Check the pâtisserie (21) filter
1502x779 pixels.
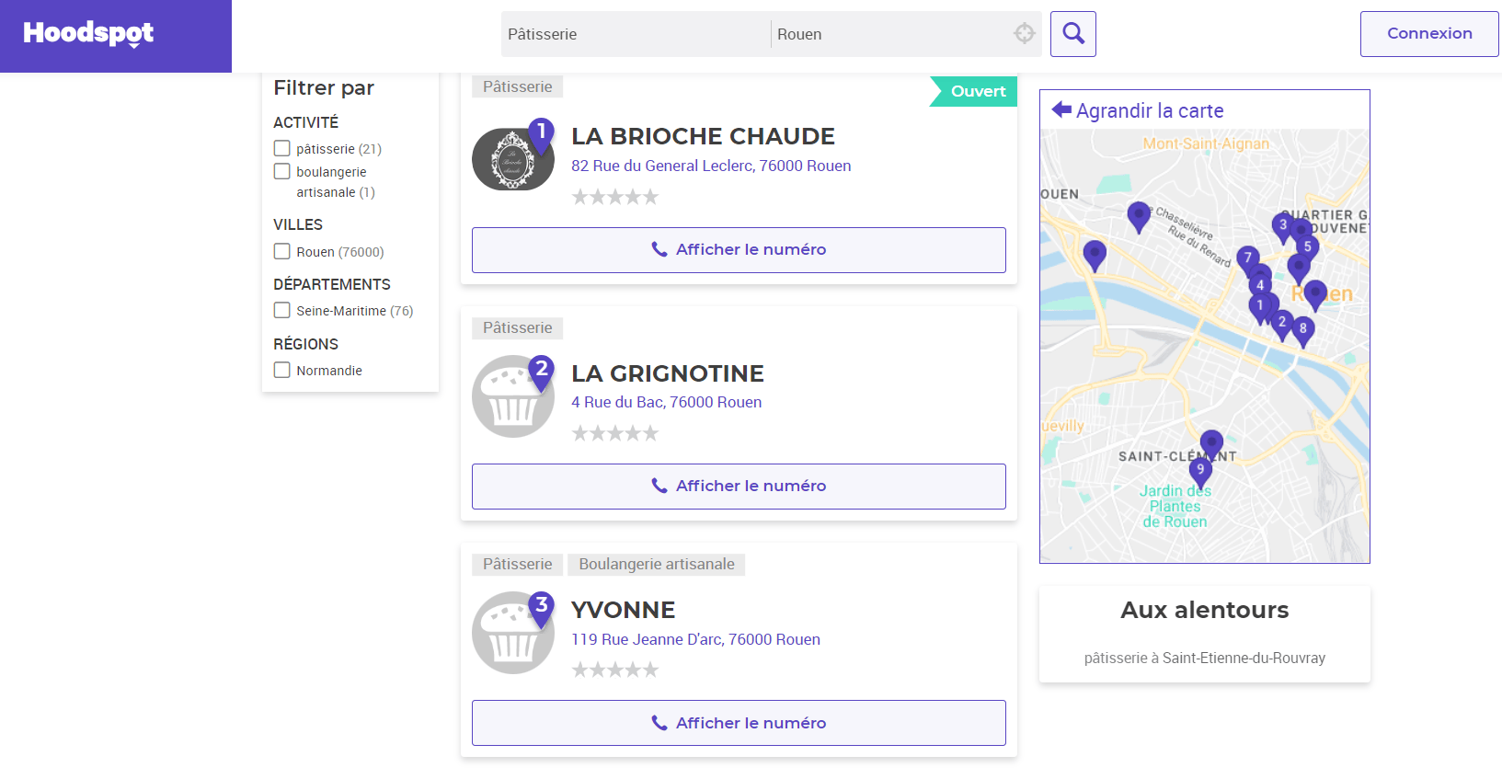[282, 148]
